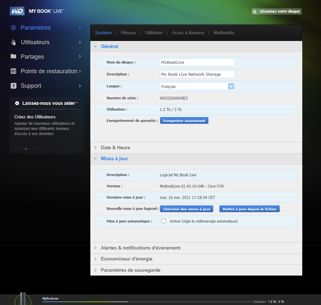The width and height of the screenshot is (321, 305).
Task: Switch to the Accès à distance tab
Action: click(188, 33)
